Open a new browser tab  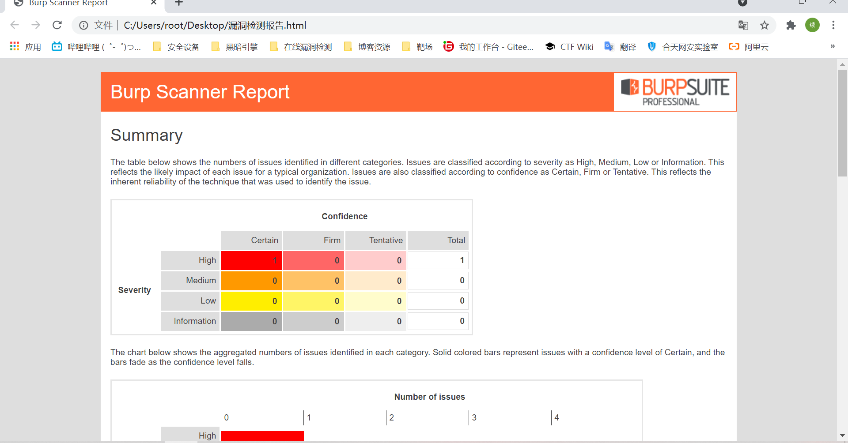179,3
